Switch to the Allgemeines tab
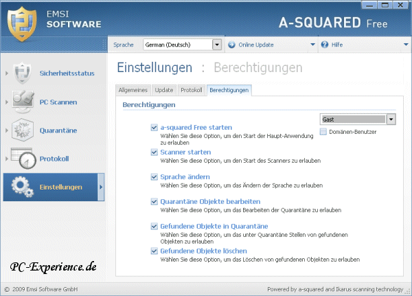The width and height of the screenshot is (412, 296). tap(133, 90)
